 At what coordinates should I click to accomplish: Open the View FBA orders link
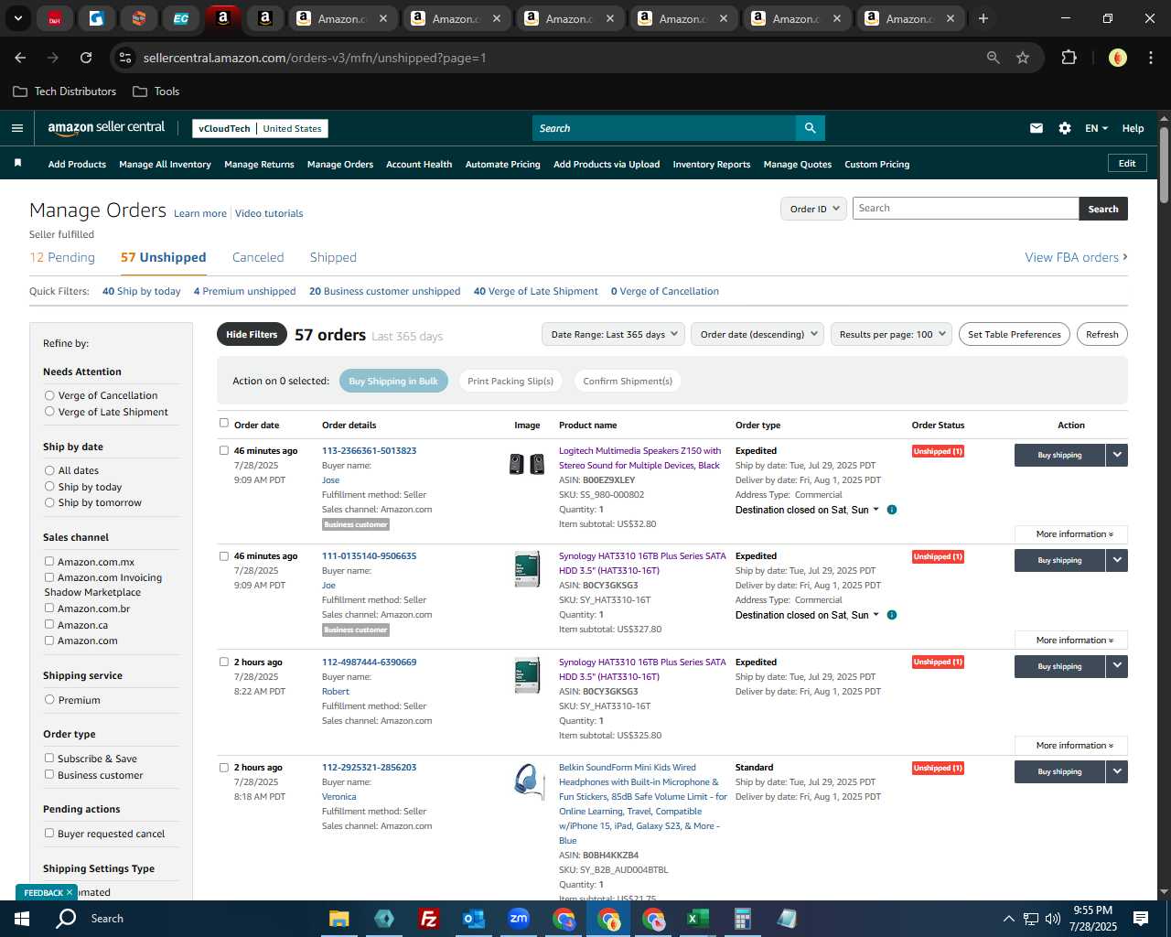[x=1076, y=258]
